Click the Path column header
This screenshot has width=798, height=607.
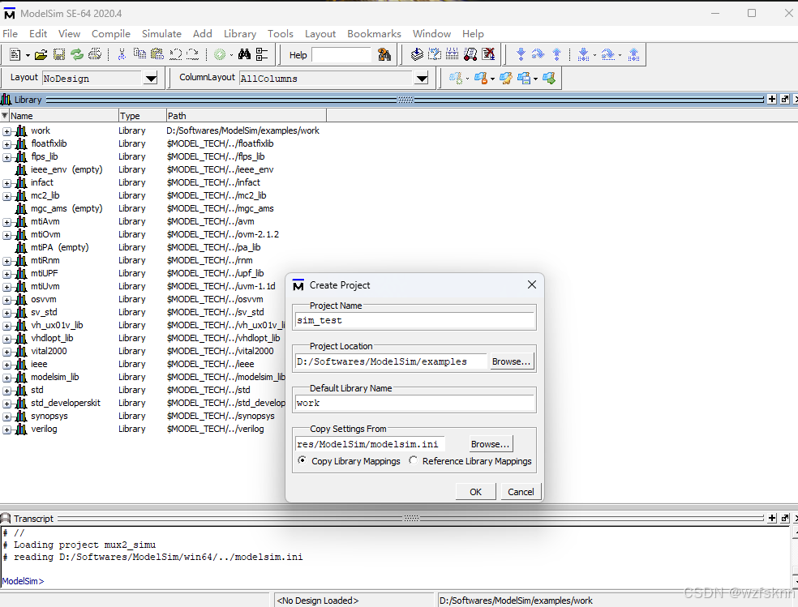click(247, 115)
